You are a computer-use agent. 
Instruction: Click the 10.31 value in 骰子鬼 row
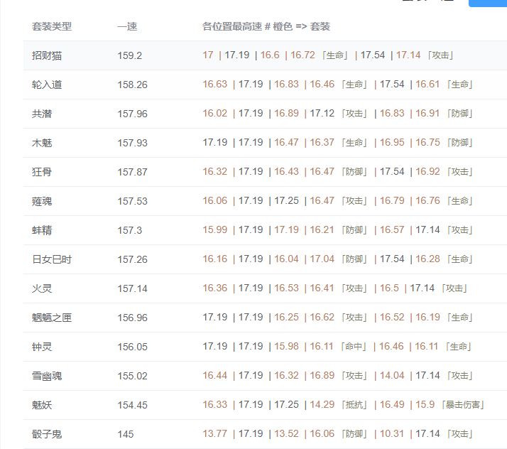pyautogui.click(x=392, y=433)
